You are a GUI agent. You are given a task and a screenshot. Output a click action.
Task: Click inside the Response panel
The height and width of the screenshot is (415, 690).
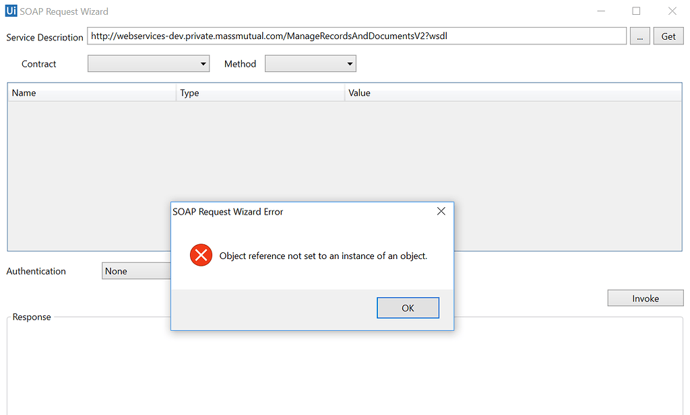coord(337,377)
